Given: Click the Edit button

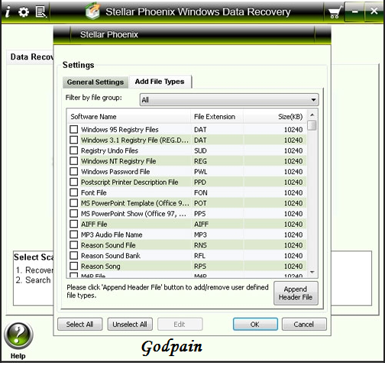Looking at the screenshot, I should [180, 324].
